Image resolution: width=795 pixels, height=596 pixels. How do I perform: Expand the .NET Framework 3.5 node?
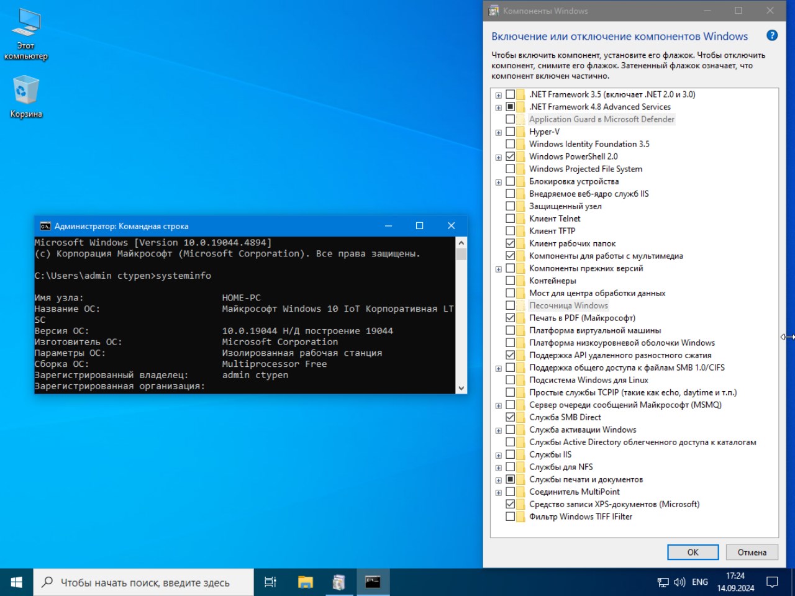pos(498,95)
